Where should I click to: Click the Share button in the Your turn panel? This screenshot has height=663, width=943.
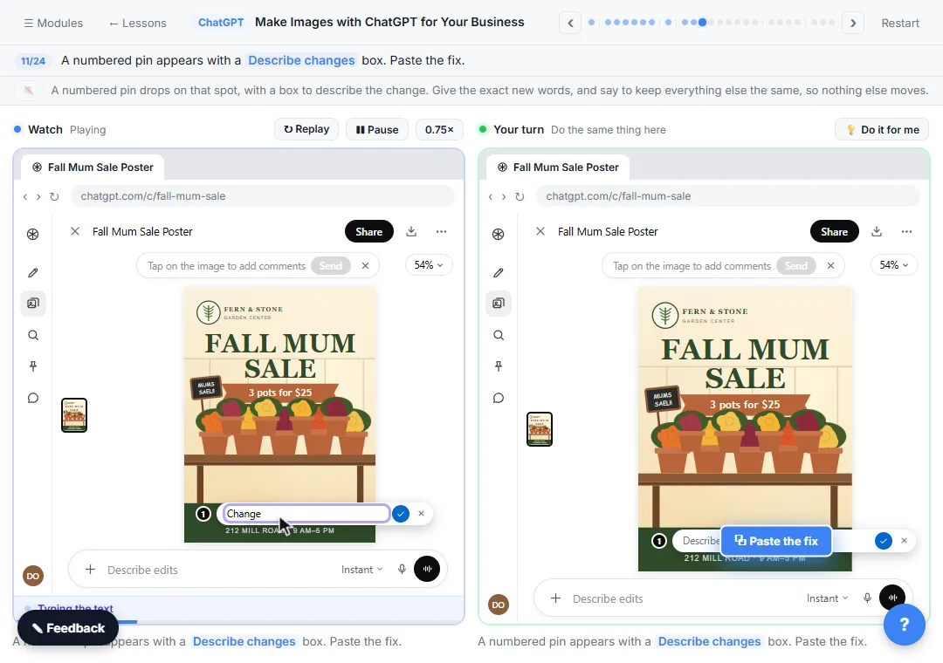835,231
